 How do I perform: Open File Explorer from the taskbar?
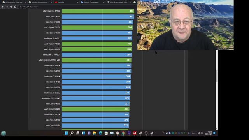[95, 133]
